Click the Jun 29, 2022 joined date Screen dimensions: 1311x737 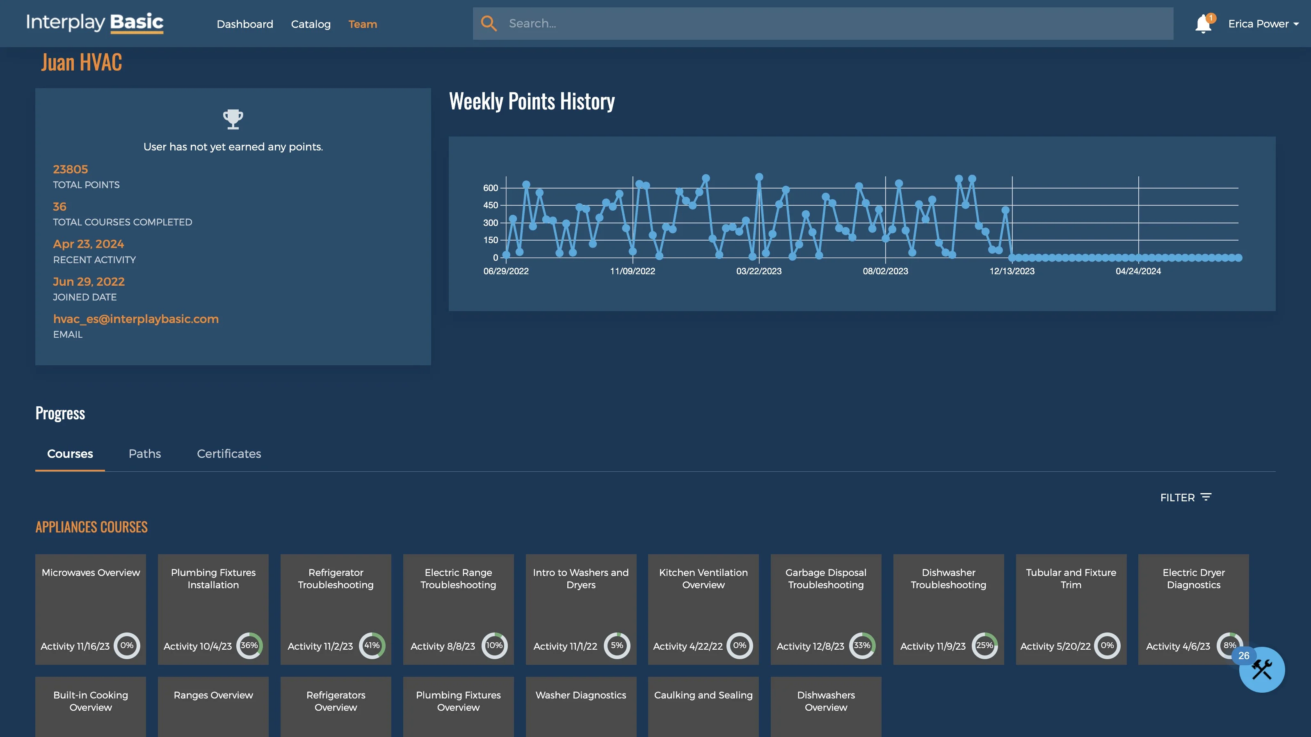(x=89, y=282)
